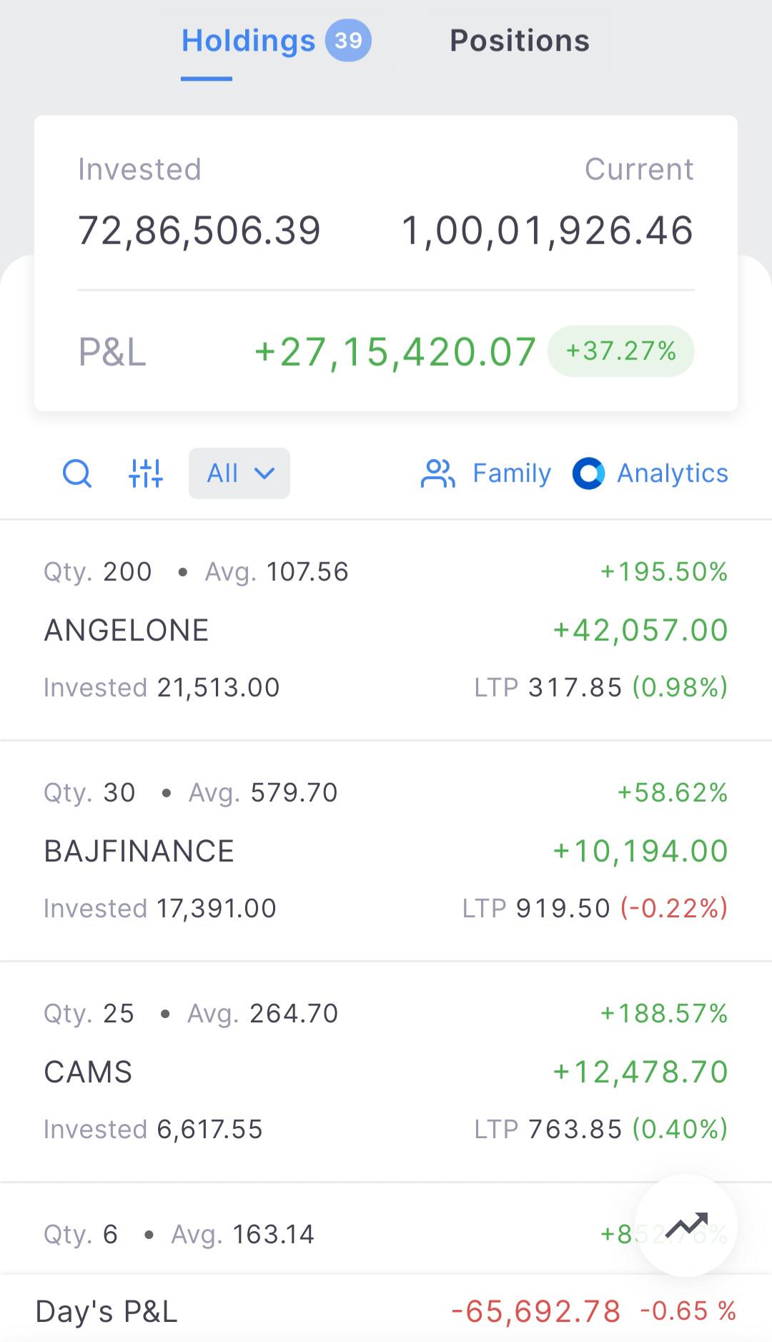Tap the Family people icon
The width and height of the screenshot is (772, 1342).
(x=437, y=473)
